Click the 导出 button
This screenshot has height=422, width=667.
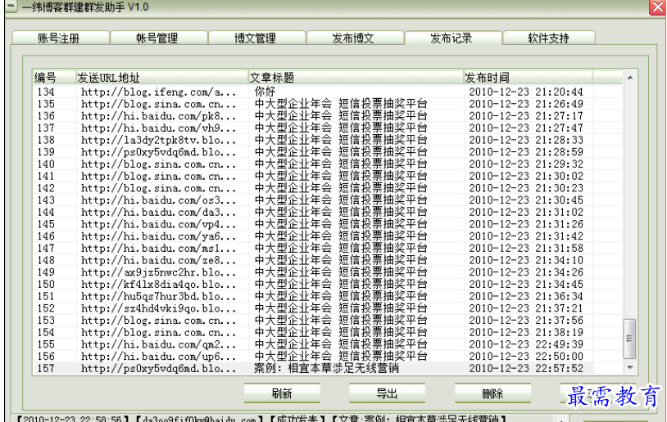[x=386, y=393]
